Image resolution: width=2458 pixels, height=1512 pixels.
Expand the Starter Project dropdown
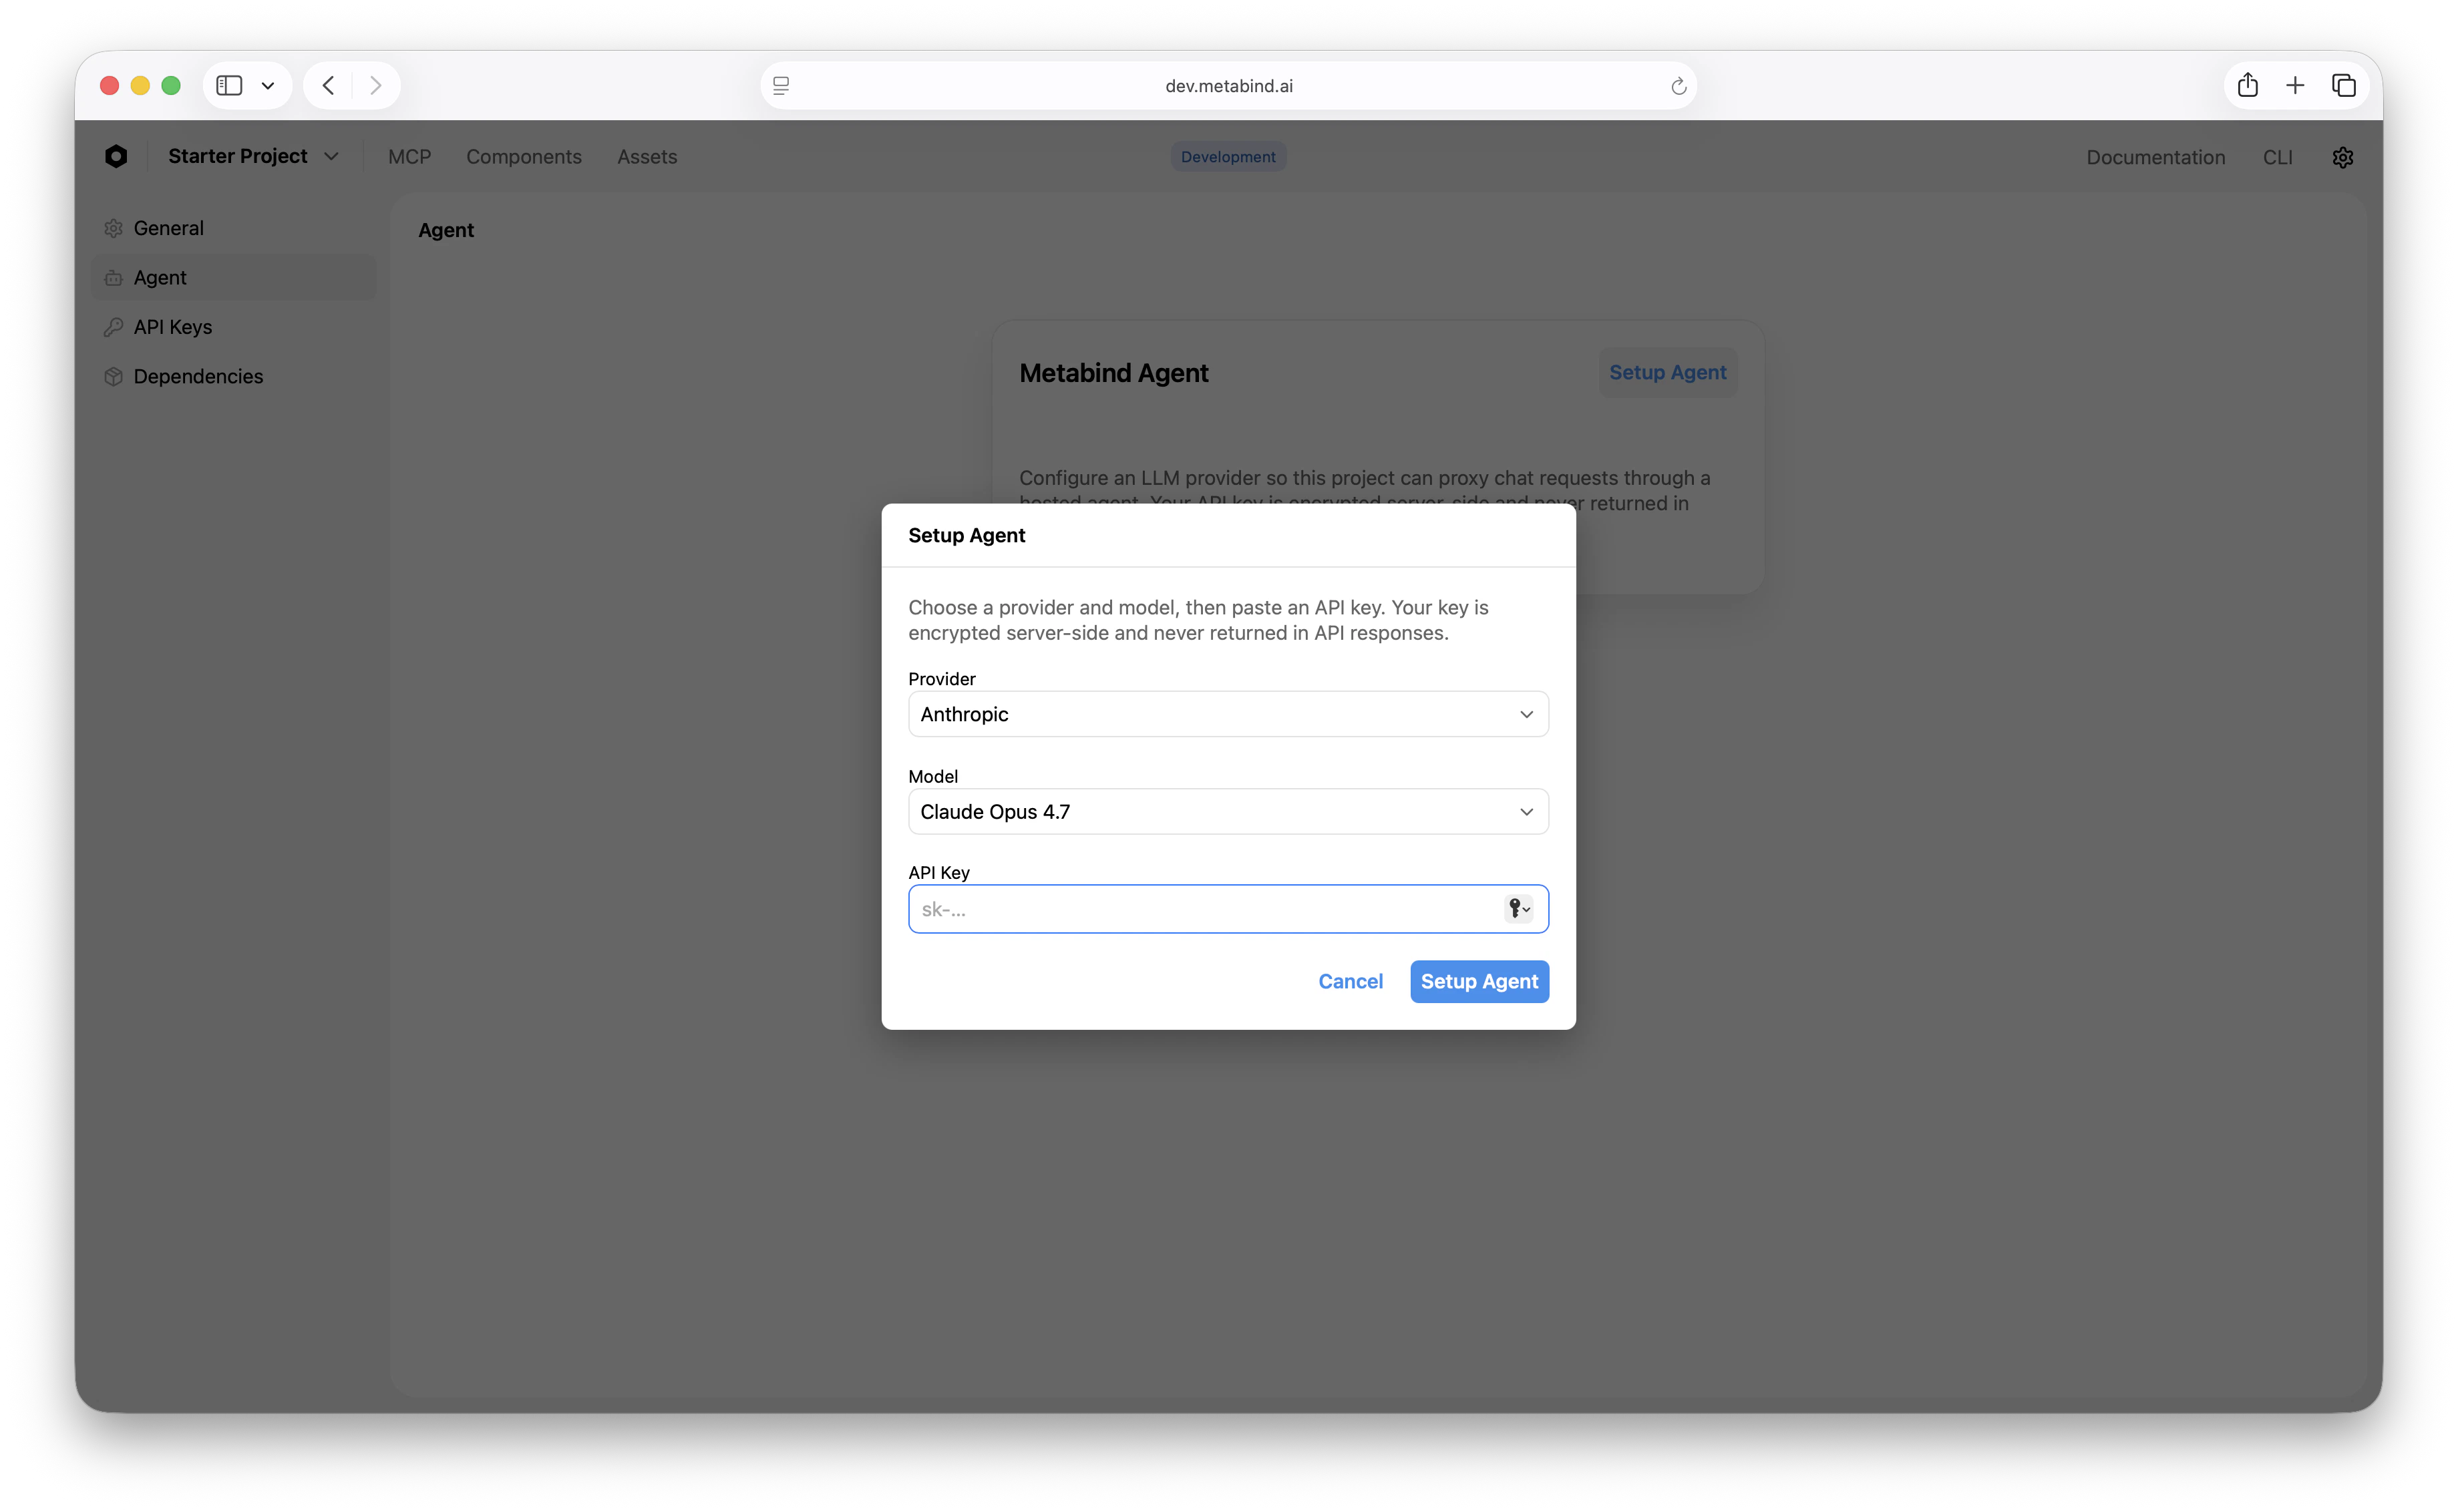coord(253,156)
